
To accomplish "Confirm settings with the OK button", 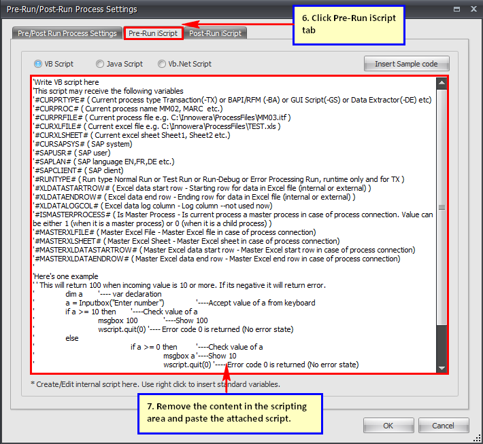I will coord(388,426).
